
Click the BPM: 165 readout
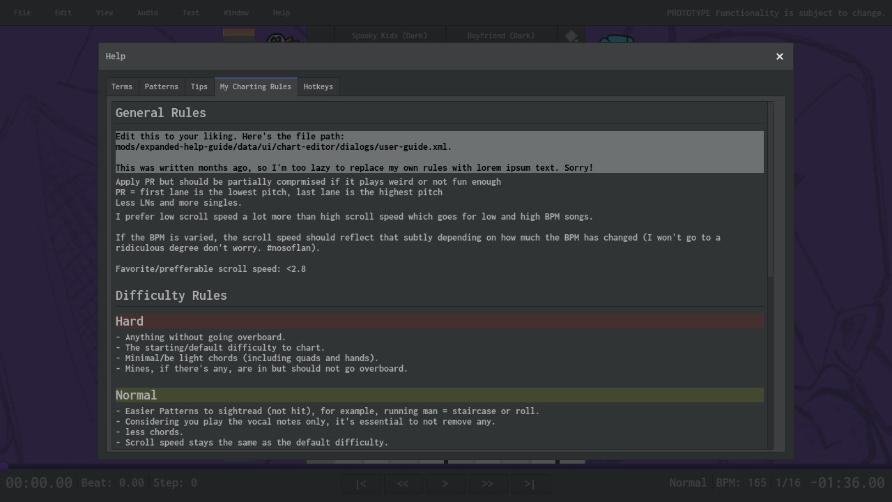pyautogui.click(x=740, y=482)
